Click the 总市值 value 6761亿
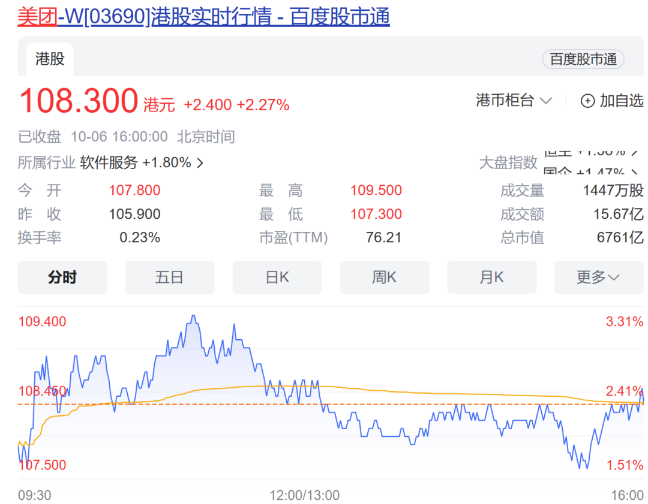 pos(620,237)
